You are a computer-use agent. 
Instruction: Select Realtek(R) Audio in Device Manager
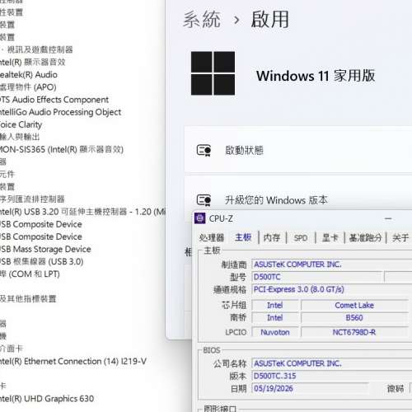click(29, 75)
